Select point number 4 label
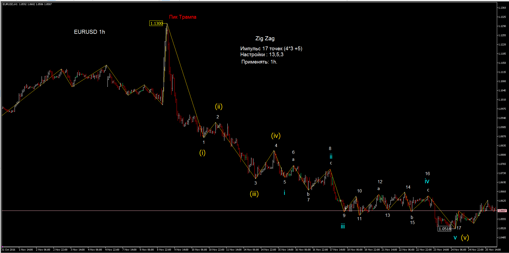 click(x=276, y=145)
